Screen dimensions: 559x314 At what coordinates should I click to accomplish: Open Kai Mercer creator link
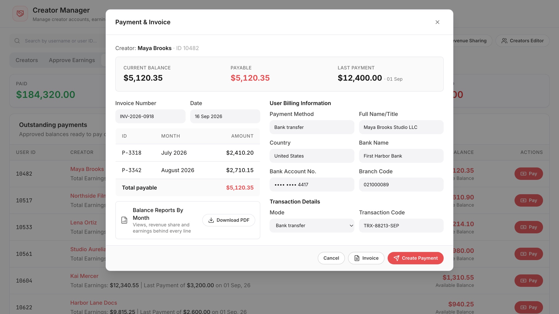tap(84, 276)
